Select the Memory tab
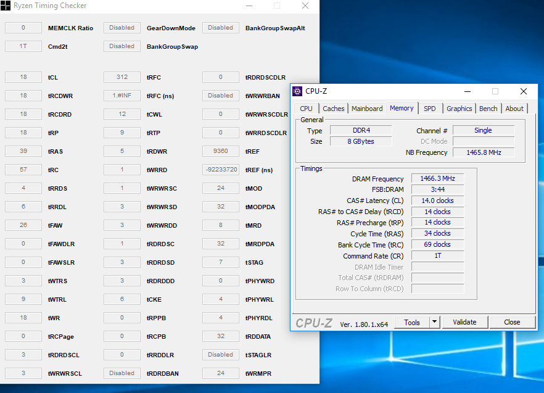This screenshot has height=393, width=544. tap(402, 108)
